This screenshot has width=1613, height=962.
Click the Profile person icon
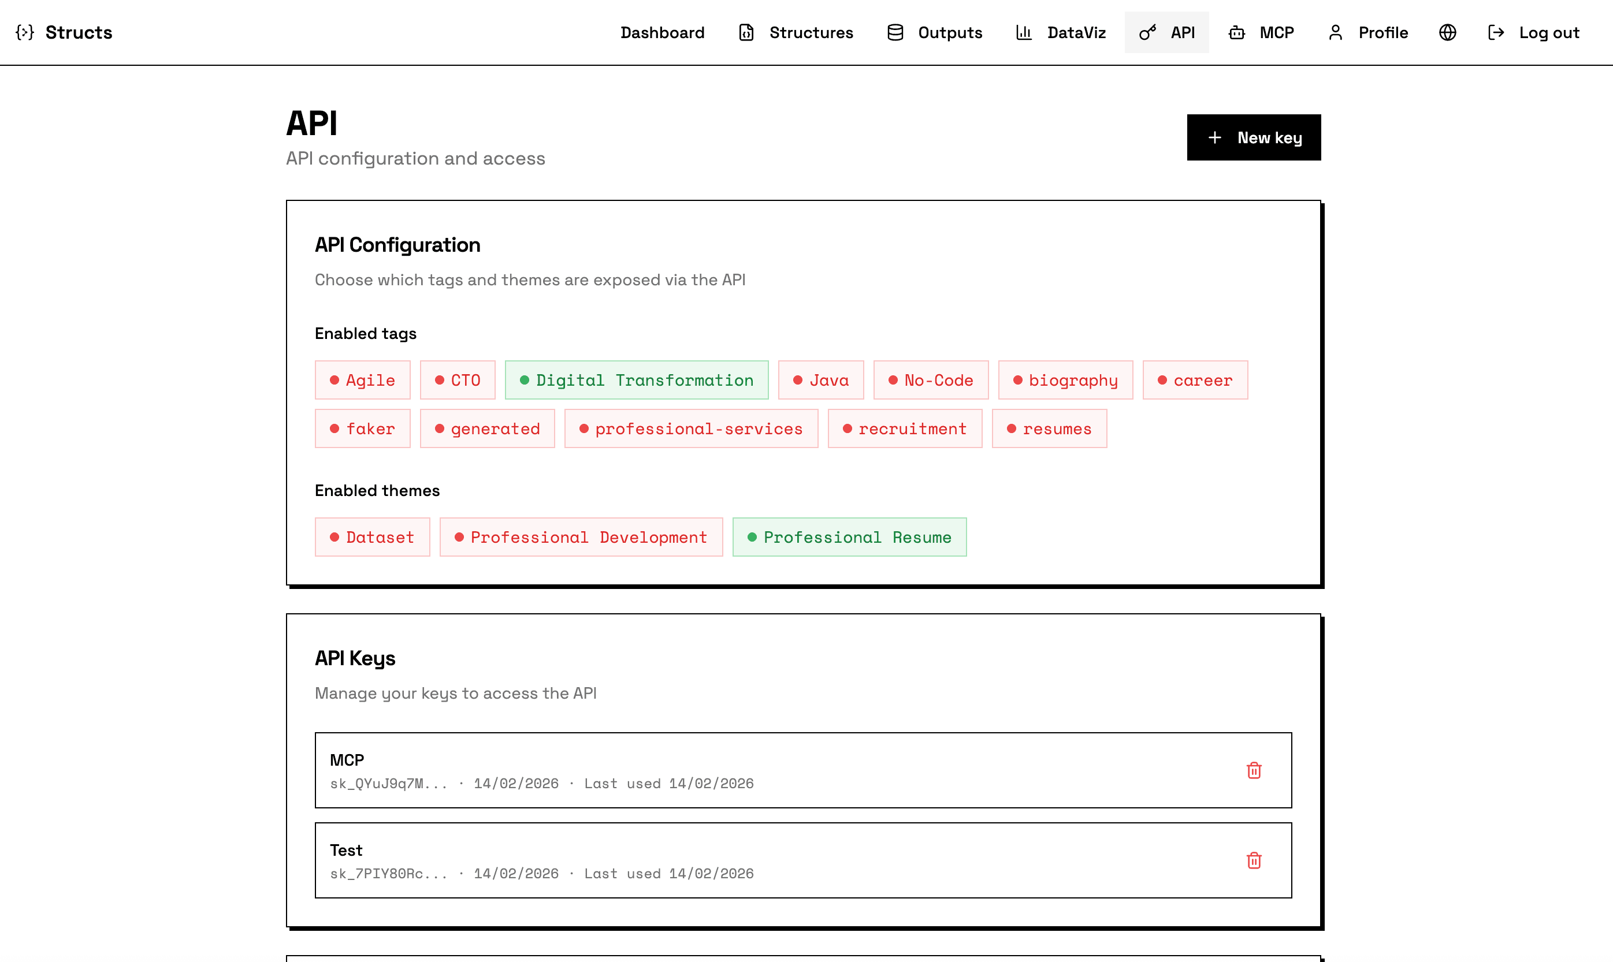(1336, 32)
